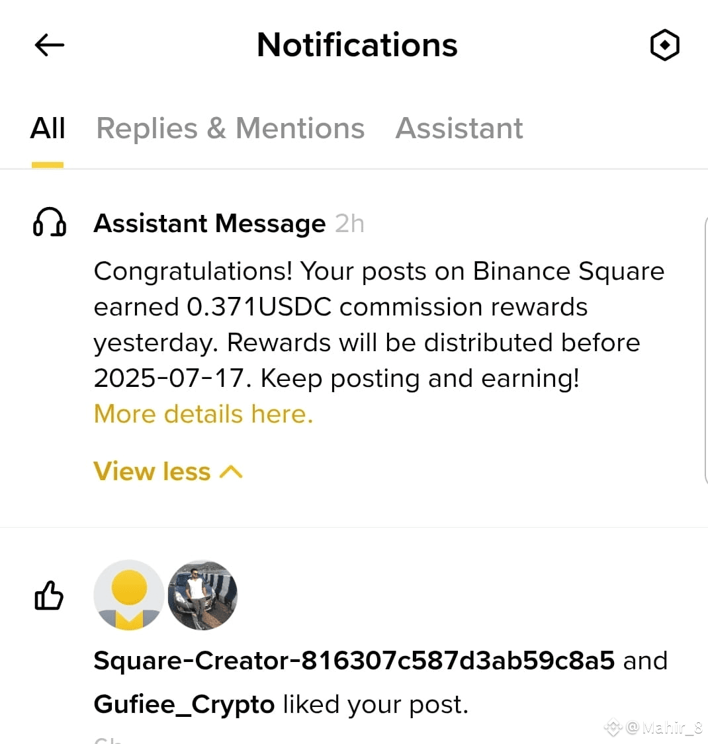
Task: Tap the Assistant Message title
Action: (209, 223)
